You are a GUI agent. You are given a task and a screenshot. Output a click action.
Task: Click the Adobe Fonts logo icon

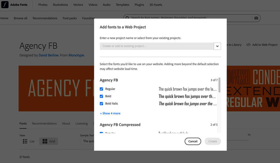5,5
